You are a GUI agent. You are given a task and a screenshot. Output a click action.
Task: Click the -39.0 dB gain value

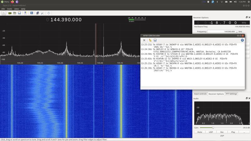(x=246, y=128)
